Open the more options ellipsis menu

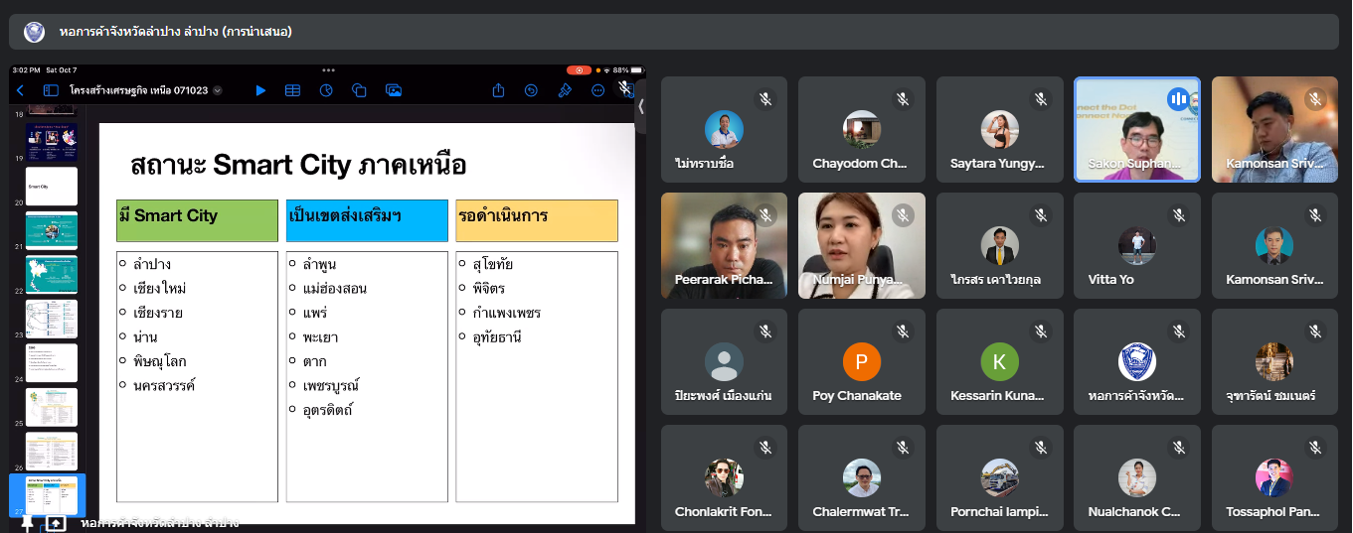[x=597, y=90]
